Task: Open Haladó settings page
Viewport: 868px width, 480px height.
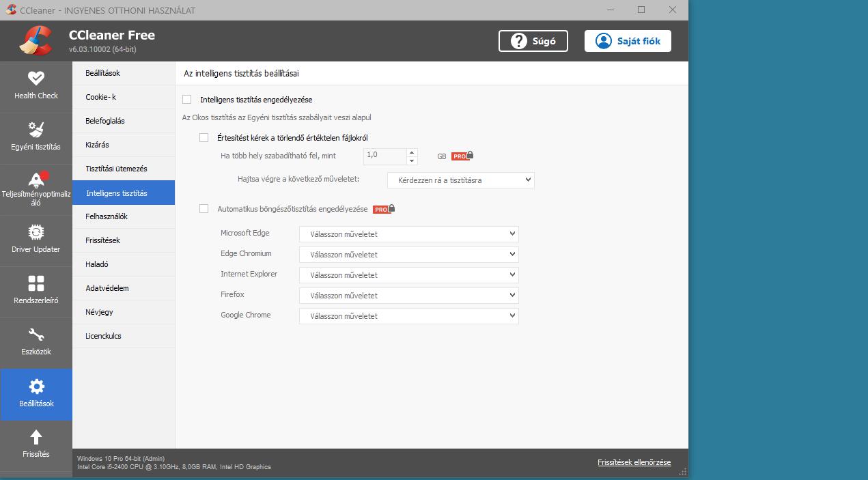Action: click(124, 264)
